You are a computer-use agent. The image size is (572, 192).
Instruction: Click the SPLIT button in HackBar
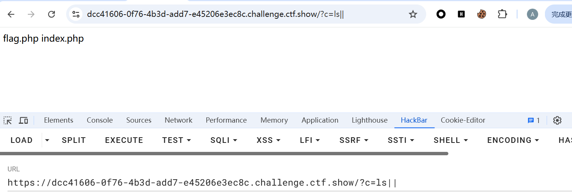(x=74, y=140)
